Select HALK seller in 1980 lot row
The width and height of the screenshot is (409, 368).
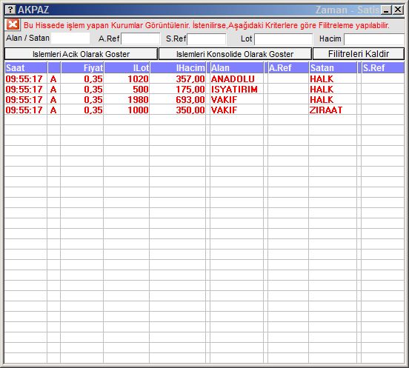click(x=333, y=99)
